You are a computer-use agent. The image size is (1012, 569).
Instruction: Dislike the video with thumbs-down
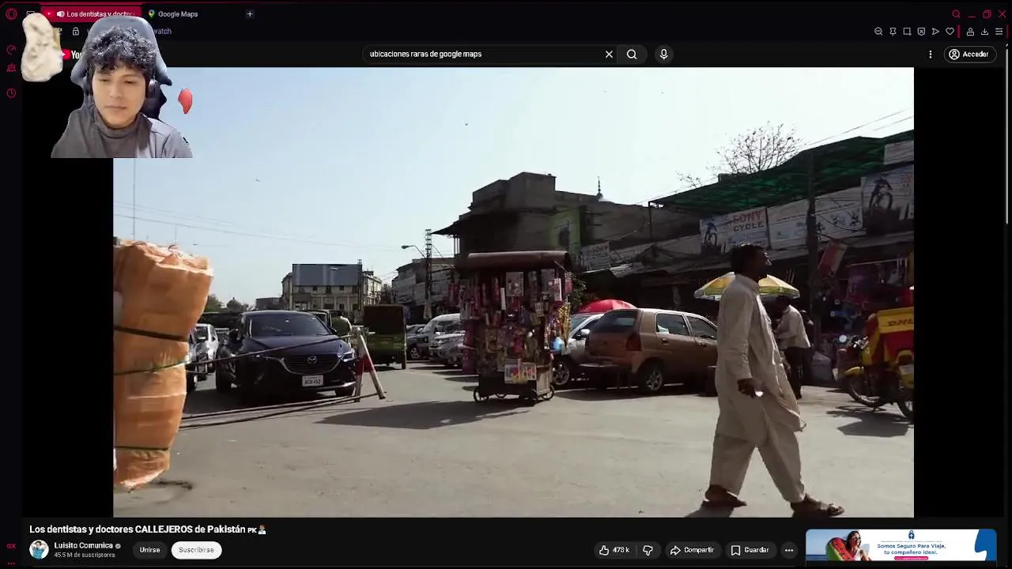[x=648, y=550]
